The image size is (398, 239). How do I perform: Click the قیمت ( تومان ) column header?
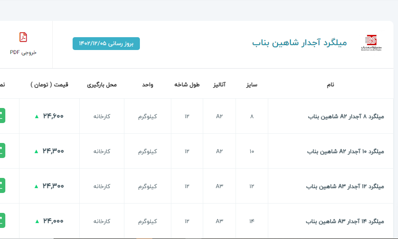point(50,85)
